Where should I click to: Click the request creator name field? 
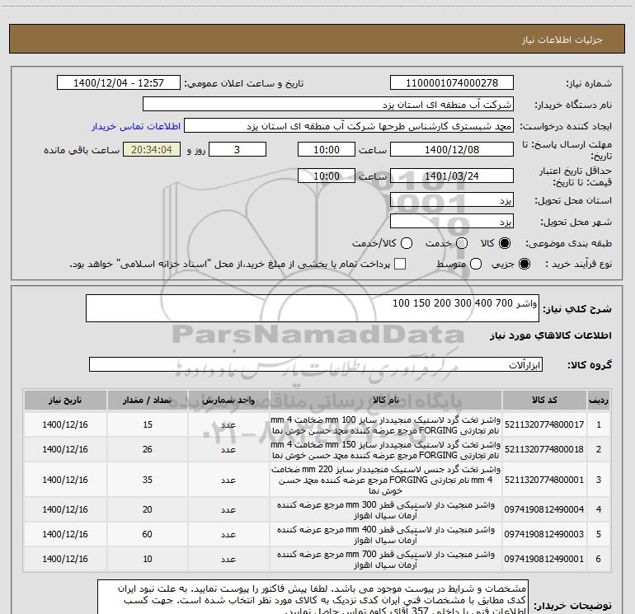pos(349,126)
